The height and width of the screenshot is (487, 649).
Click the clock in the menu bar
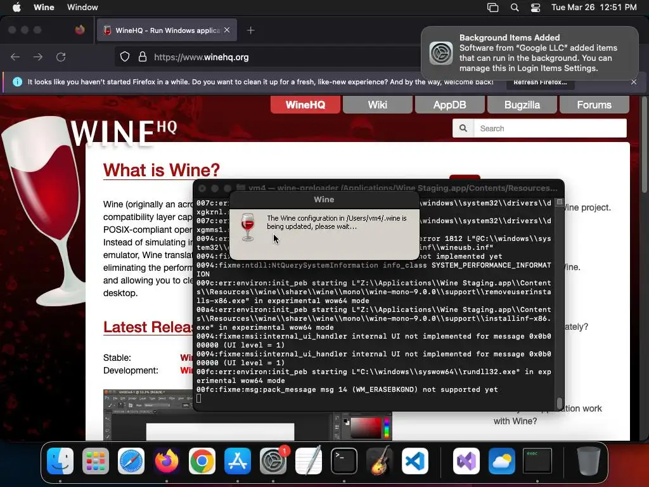[594, 8]
